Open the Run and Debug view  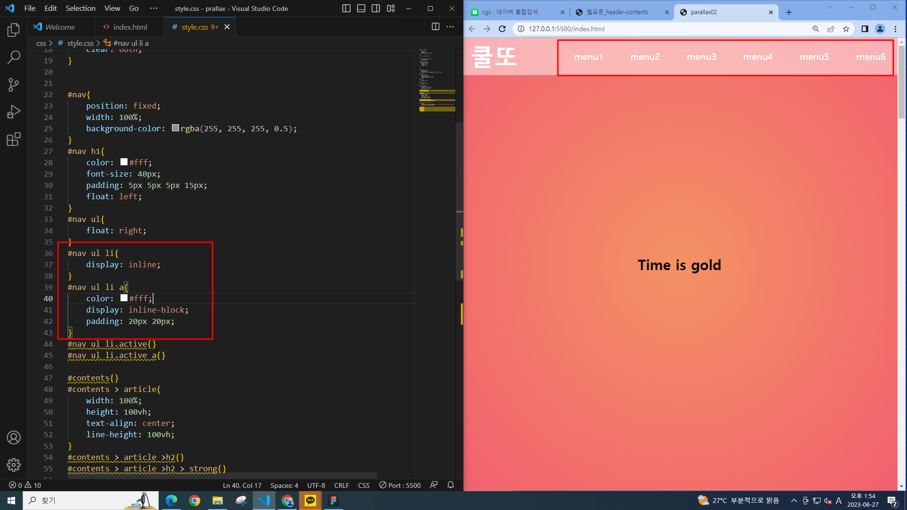click(x=14, y=112)
